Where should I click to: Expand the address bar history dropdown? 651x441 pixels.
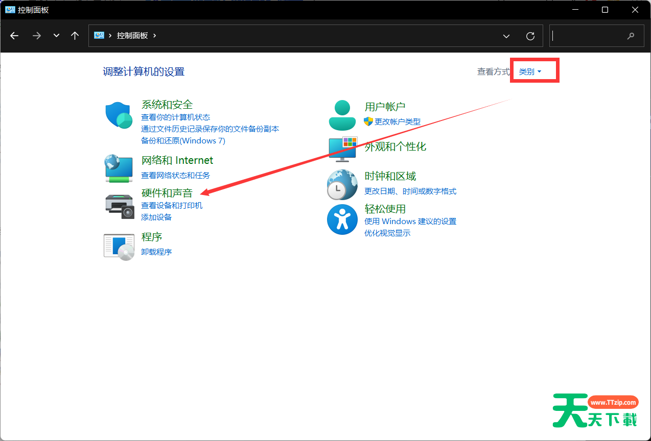coord(506,36)
